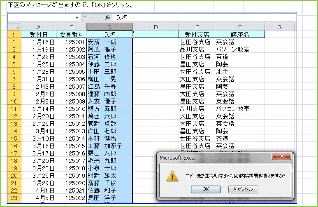Click the cell 伊藤 二郎

pos(109,64)
